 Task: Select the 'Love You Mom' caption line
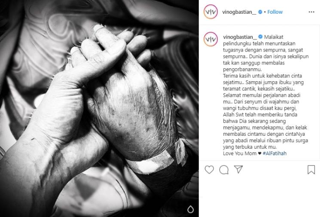[240, 153]
